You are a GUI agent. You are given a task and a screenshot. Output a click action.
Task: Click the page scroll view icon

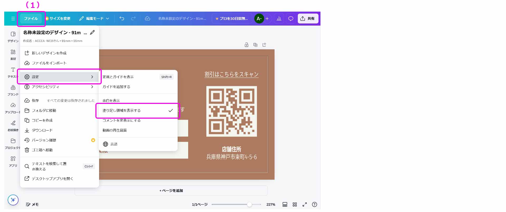coord(285,204)
